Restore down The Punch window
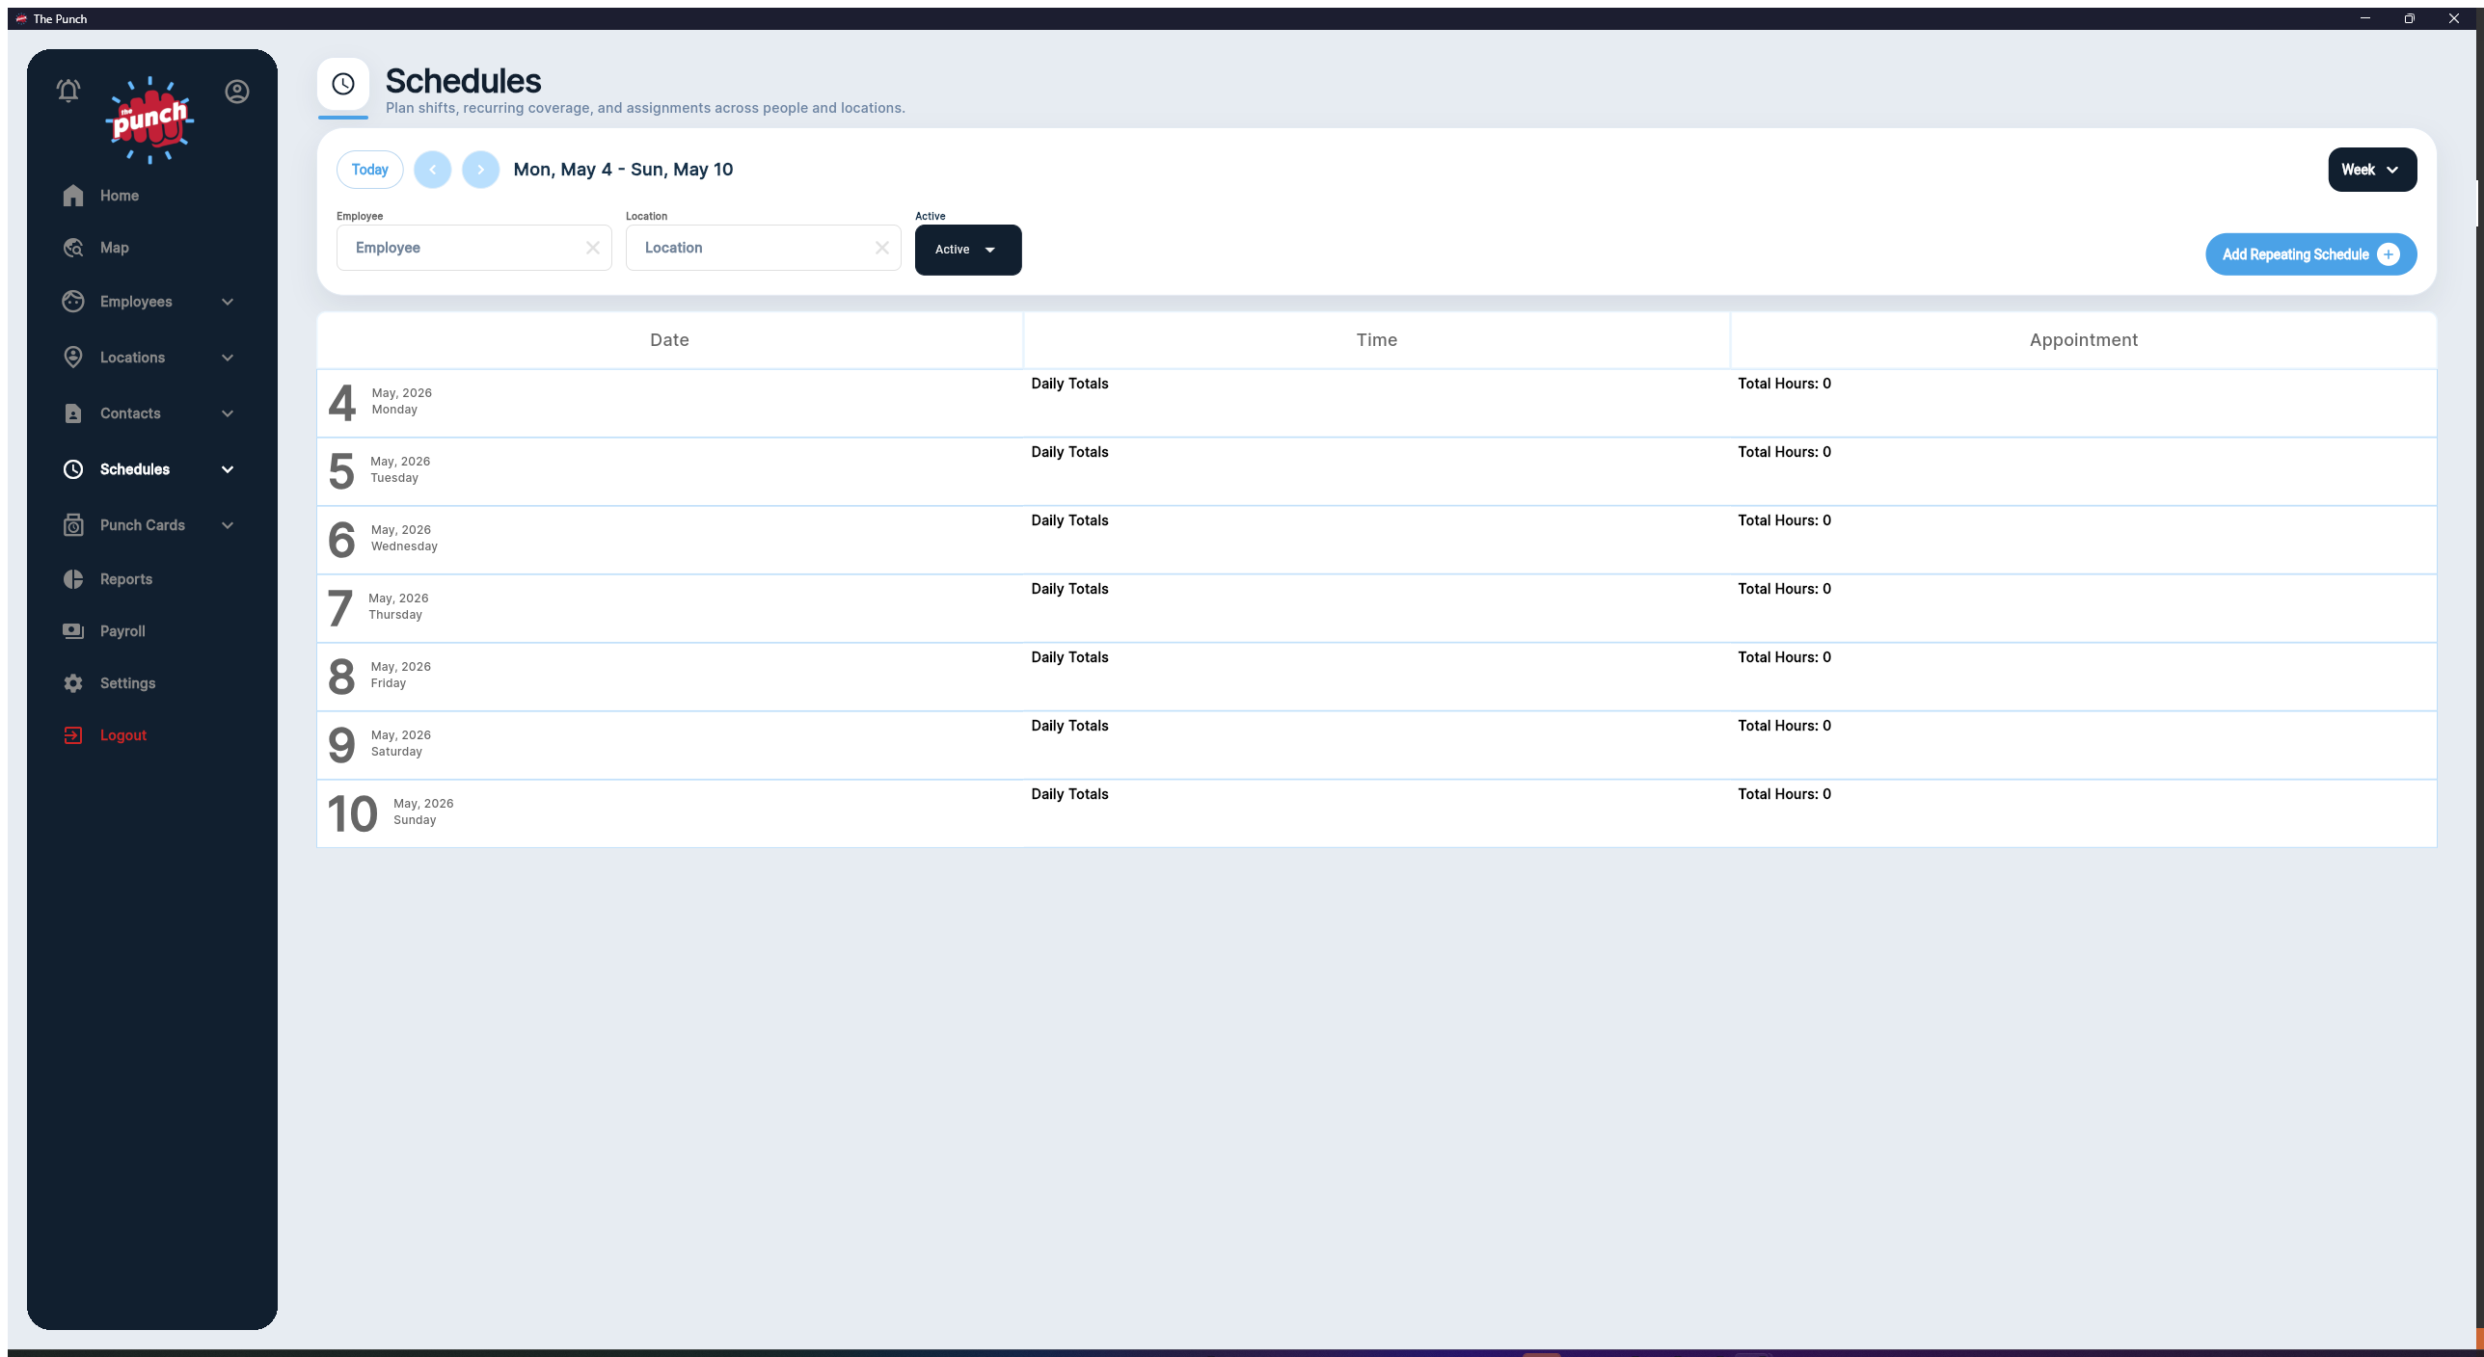Image resolution: width=2484 pixels, height=1357 pixels. pos(2409,18)
